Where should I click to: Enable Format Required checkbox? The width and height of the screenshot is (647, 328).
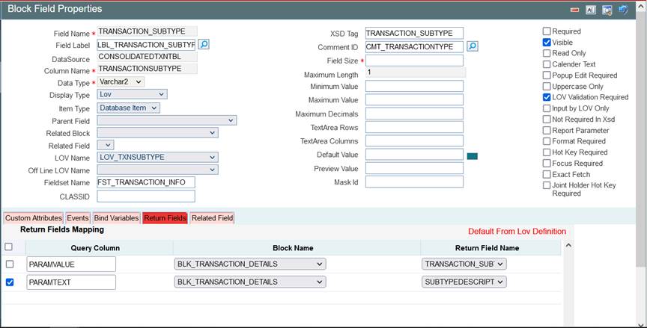coord(547,141)
